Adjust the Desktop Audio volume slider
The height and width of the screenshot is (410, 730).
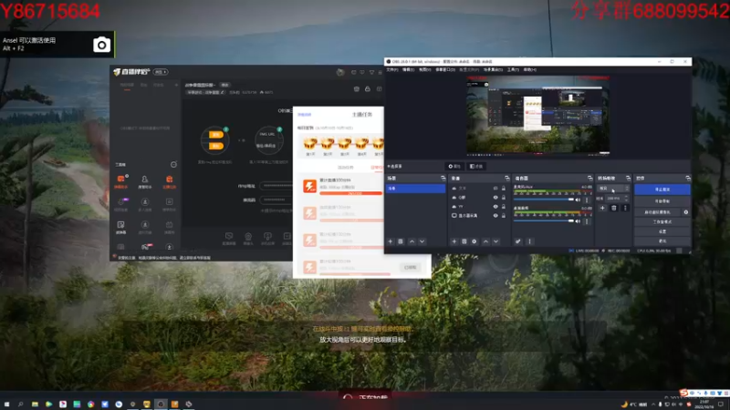point(545,221)
